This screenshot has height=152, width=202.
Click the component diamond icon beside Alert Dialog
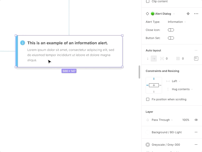(x=148, y=14)
